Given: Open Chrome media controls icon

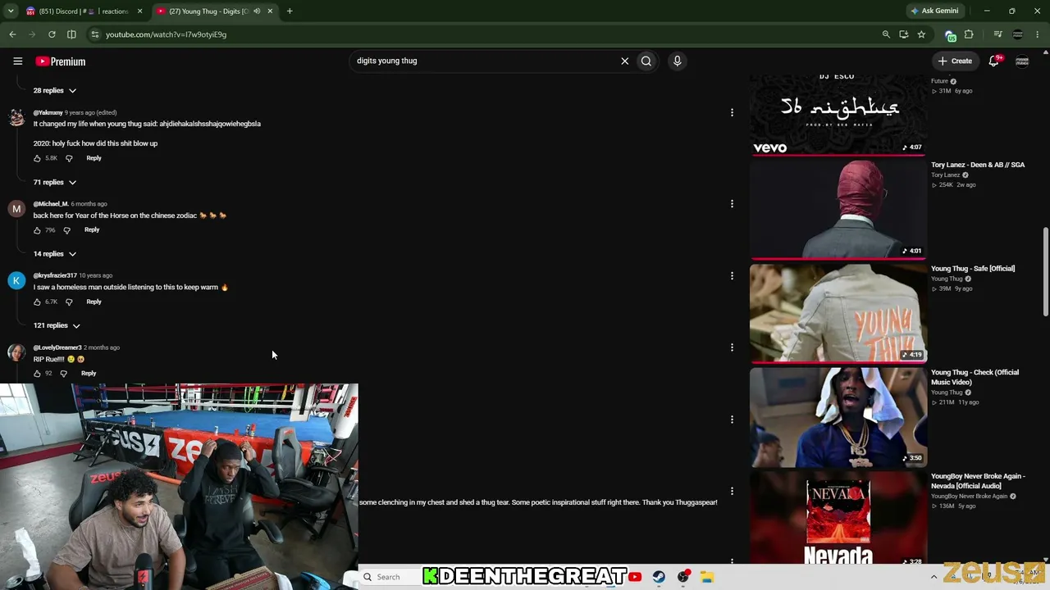Looking at the screenshot, I should click(x=997, y=34).
